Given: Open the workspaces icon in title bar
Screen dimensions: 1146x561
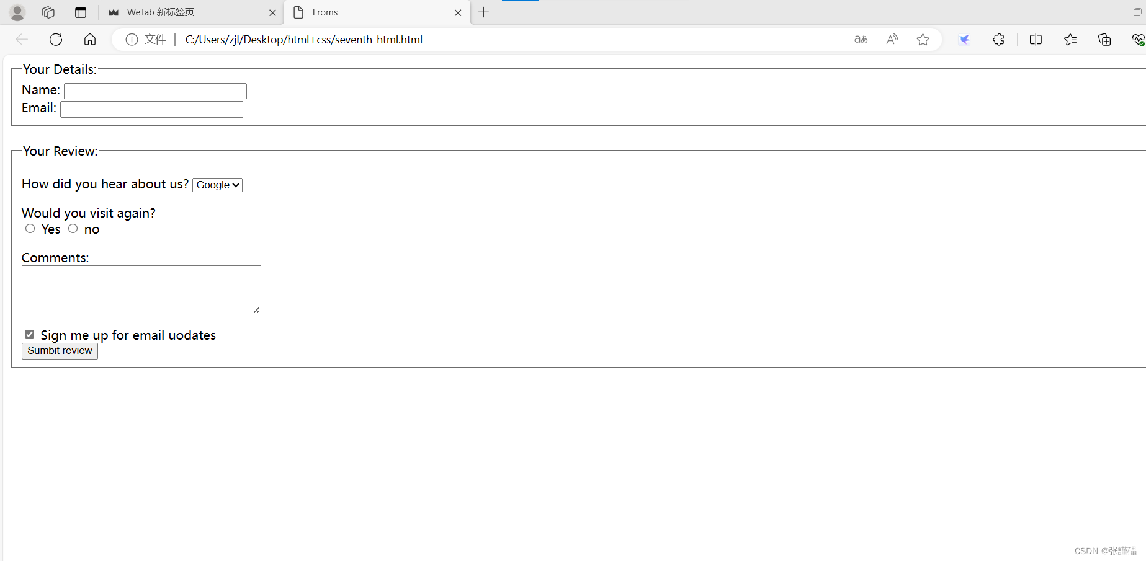Looking at the screenshot, I should (48, 12).
